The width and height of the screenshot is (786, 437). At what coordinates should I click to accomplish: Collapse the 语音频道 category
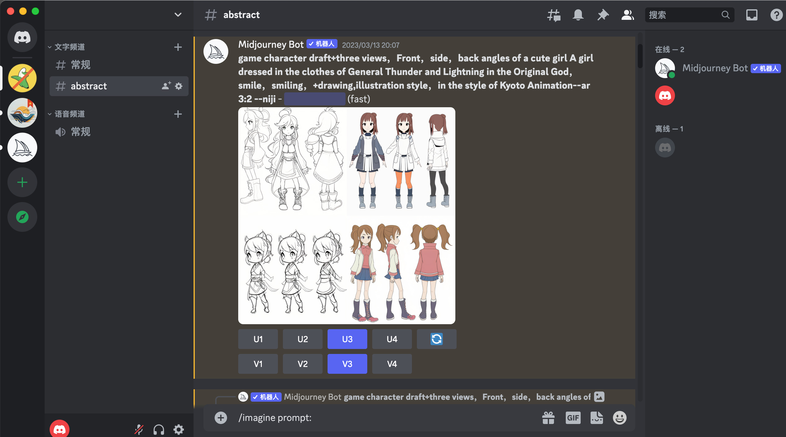[69, 114]
